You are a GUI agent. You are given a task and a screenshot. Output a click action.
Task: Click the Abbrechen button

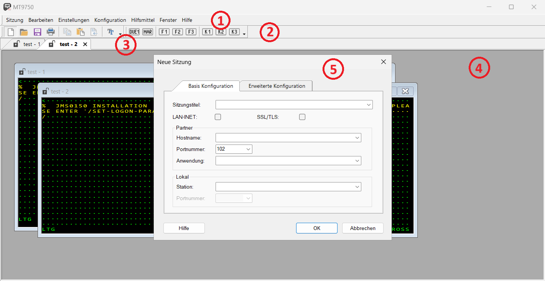pyautogui.click(x=362, y=228)
